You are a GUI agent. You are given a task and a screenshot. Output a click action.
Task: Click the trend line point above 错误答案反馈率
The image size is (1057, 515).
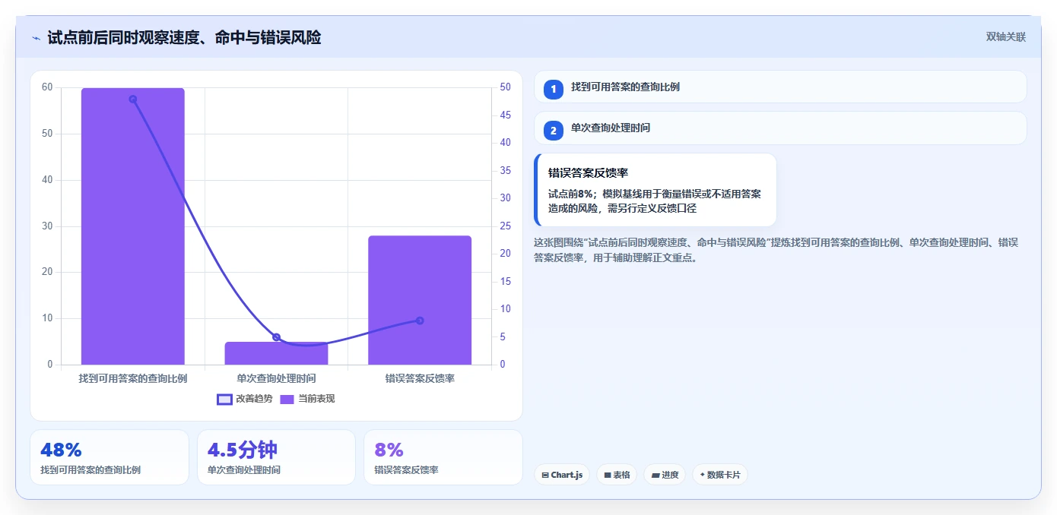click(420, 321)
